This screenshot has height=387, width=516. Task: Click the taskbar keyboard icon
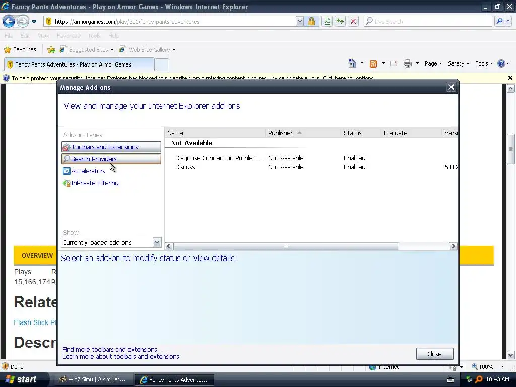pyautogui.click(x=450, y=380)
